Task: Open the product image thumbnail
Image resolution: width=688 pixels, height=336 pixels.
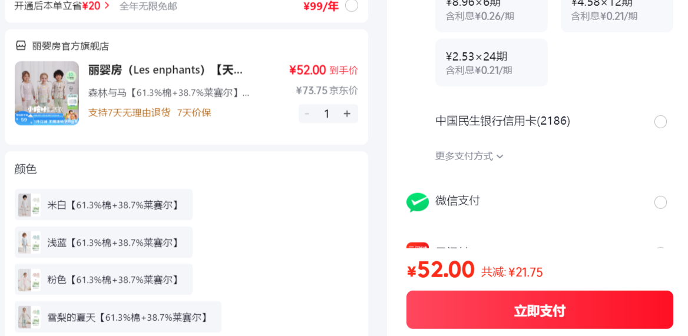Action: click(47, 94)
